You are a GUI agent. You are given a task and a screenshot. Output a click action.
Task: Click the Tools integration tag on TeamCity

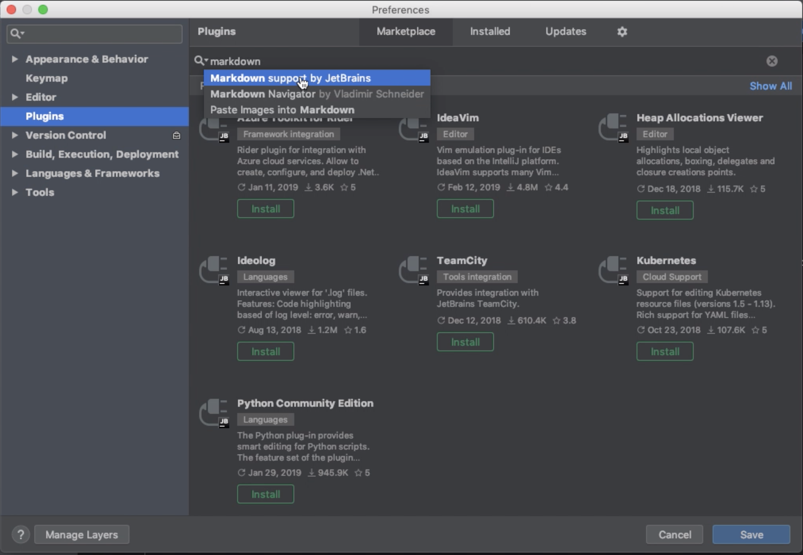point(477,277)
